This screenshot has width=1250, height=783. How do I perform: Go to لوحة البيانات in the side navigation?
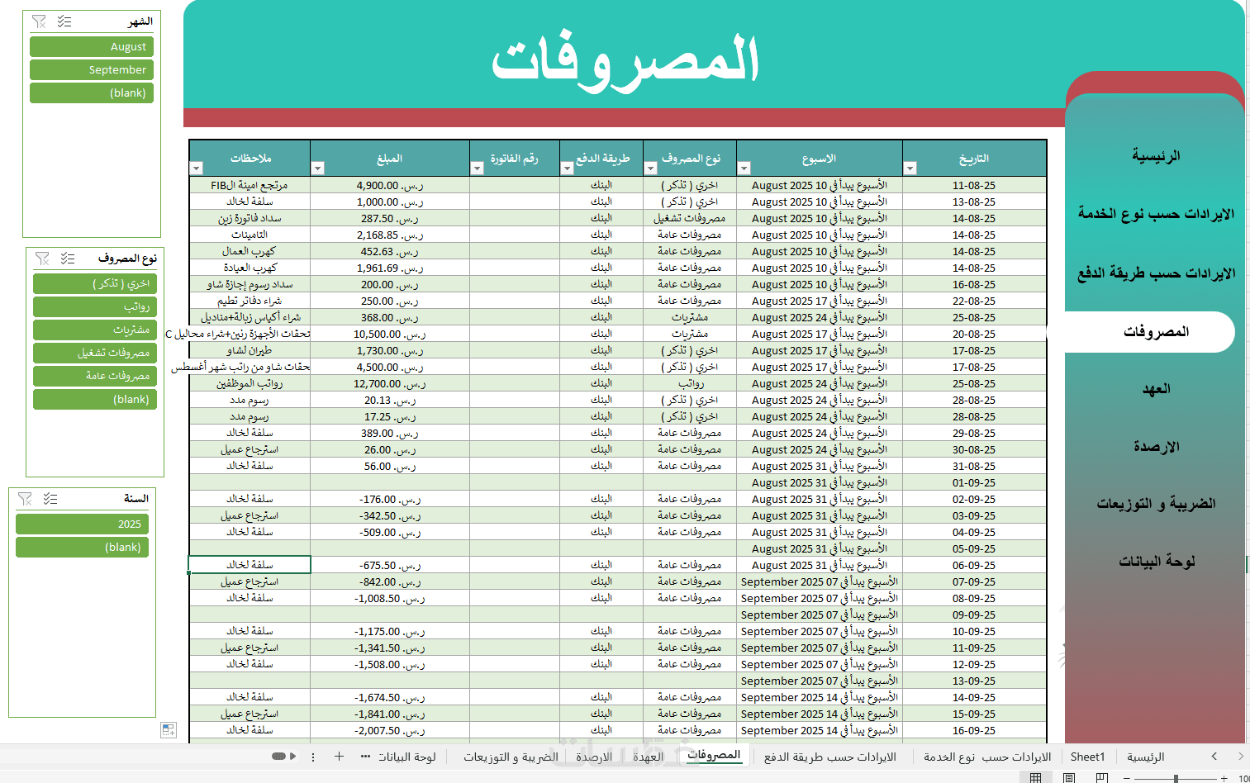pyautogui.click(x=1156, y=562)
